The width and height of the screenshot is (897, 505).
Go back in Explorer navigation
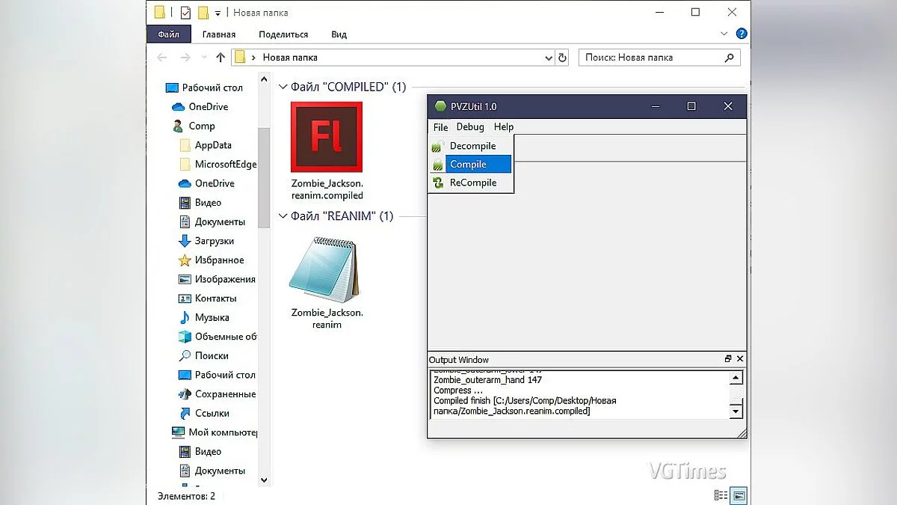162,58
